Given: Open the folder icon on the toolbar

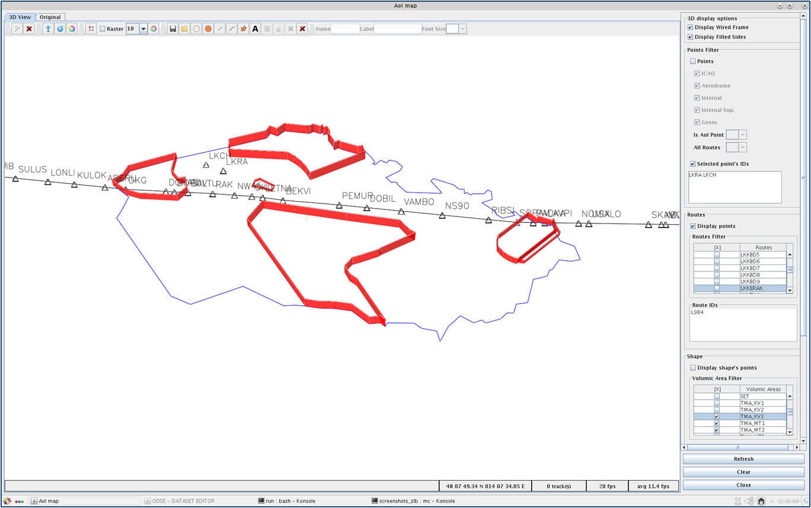Looking at the screenshot, I should [x=184, y=28].
